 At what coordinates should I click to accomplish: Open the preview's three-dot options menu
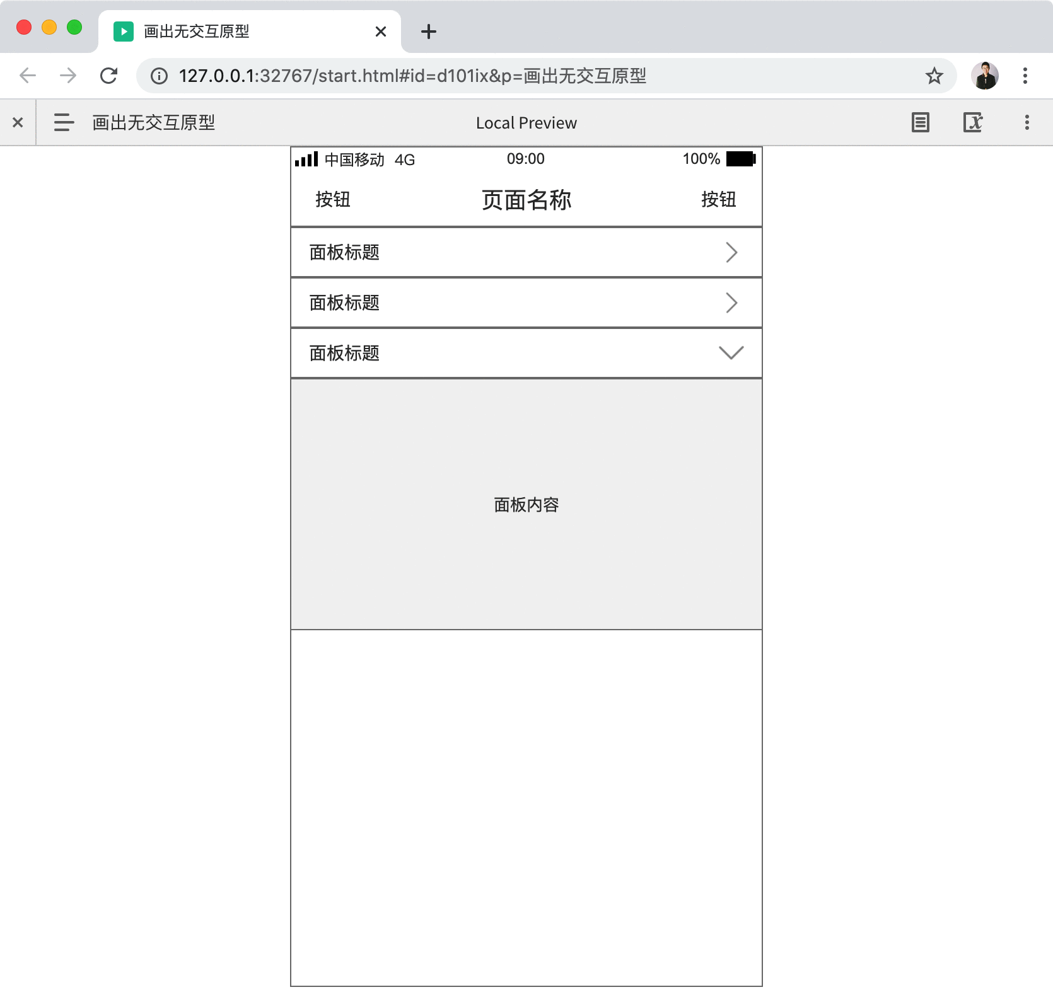1027,122
